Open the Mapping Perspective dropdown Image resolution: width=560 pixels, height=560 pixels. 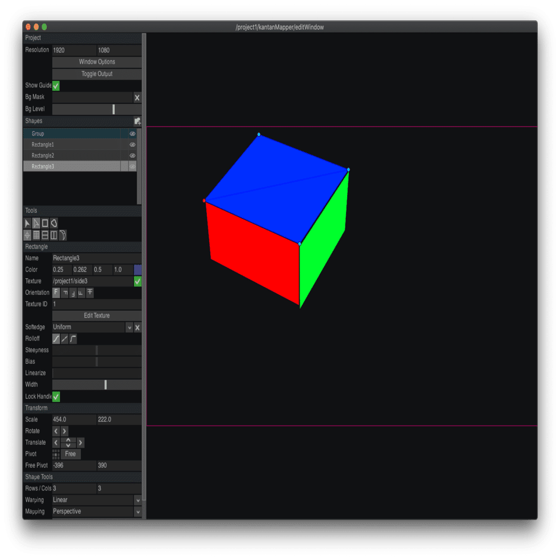[x=138, y=512]
